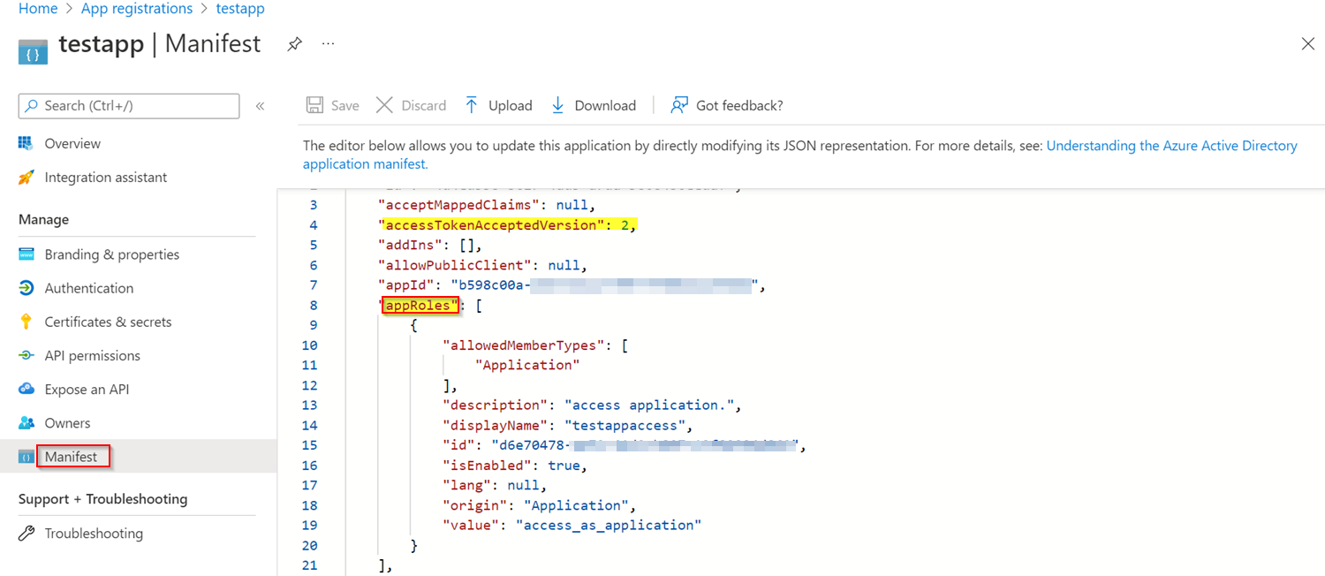This screenshot has width=1325, height=576.
Task: Click the testapp breadcrumb
Action: 240,9
